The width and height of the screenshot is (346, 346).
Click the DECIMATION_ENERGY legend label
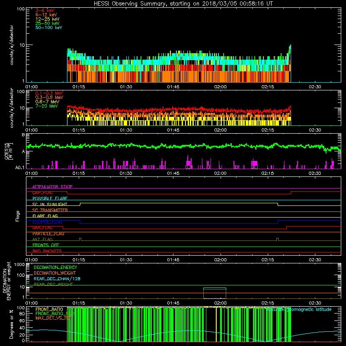(55, 267)
